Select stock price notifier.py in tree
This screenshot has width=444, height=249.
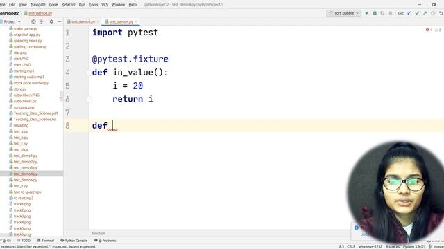click(x=31, y=83)
